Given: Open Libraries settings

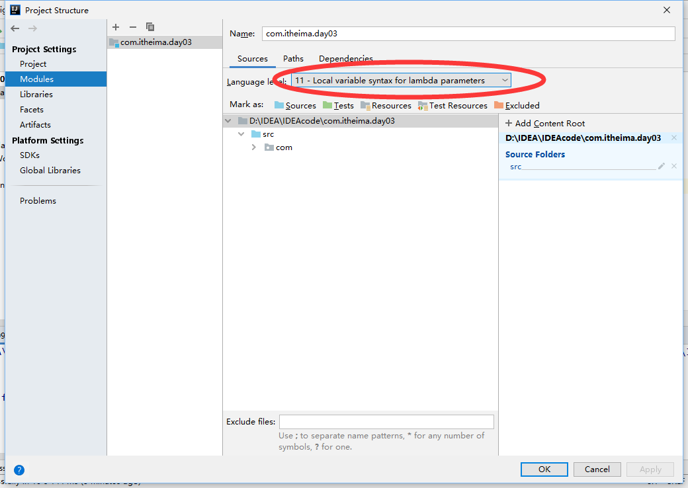Looking at the screenshot, I should point(36,95).
